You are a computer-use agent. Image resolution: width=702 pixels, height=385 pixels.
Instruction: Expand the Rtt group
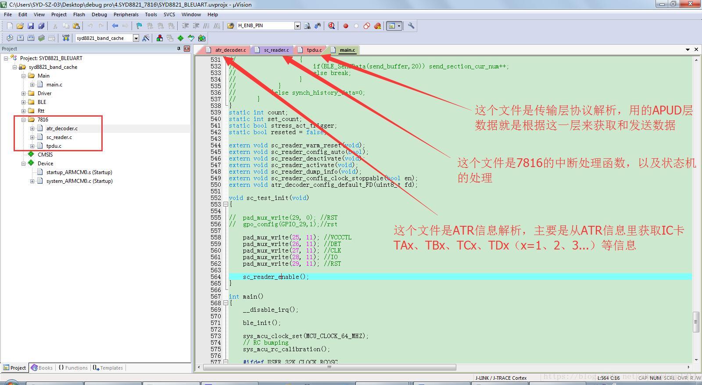click(24, 111)
